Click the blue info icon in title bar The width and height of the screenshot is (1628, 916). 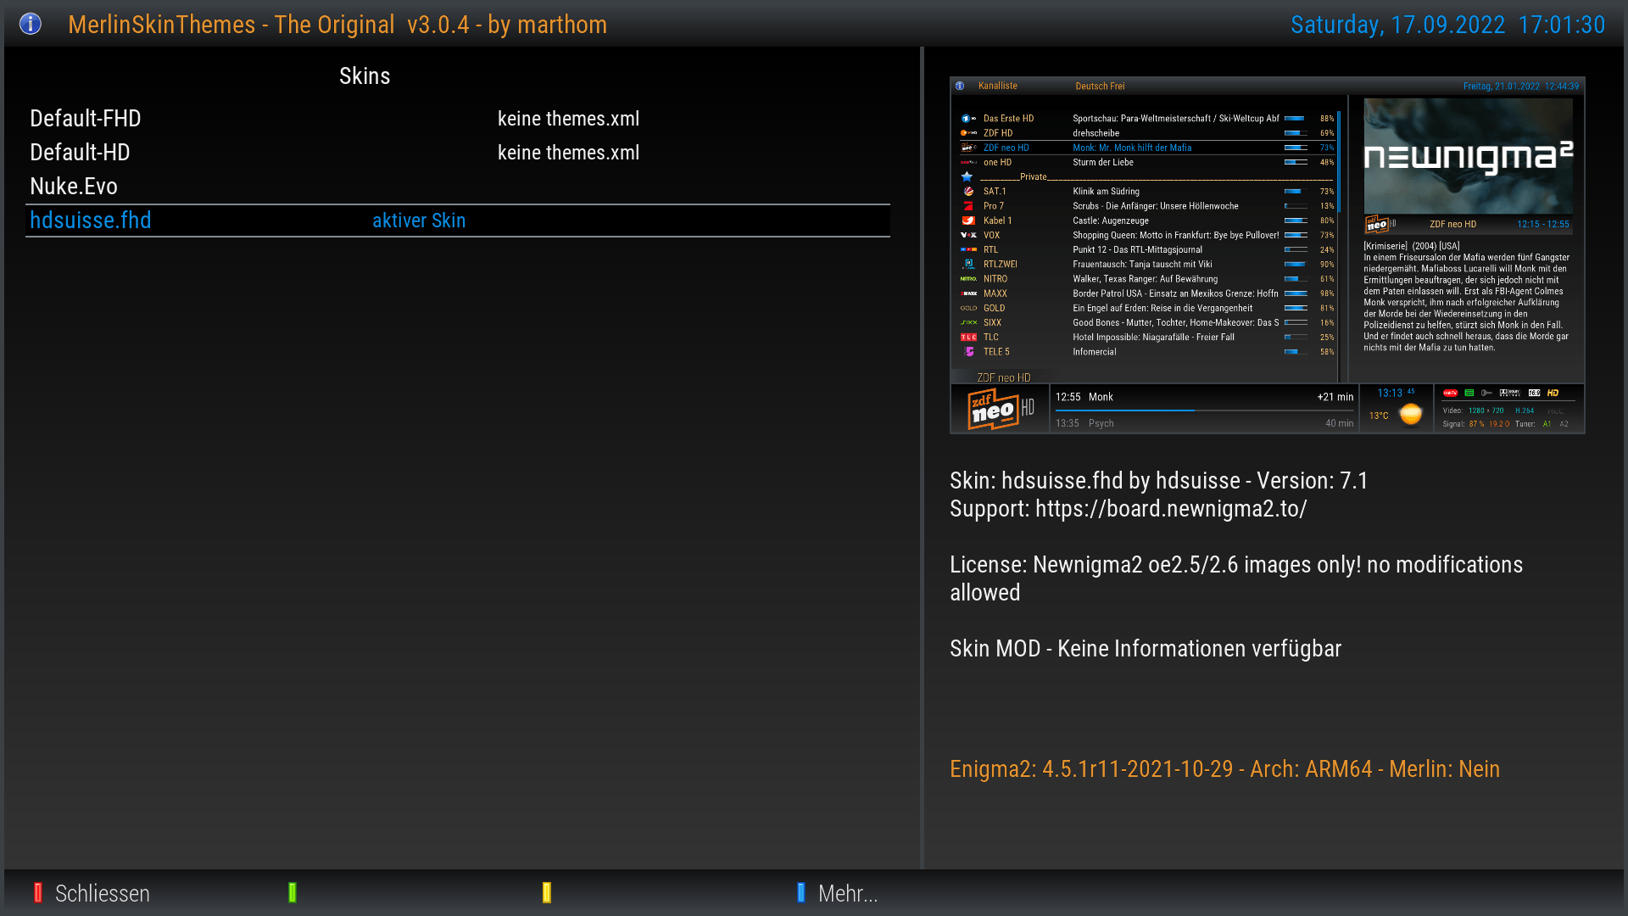pyautogui.click(x=31, y=24)
